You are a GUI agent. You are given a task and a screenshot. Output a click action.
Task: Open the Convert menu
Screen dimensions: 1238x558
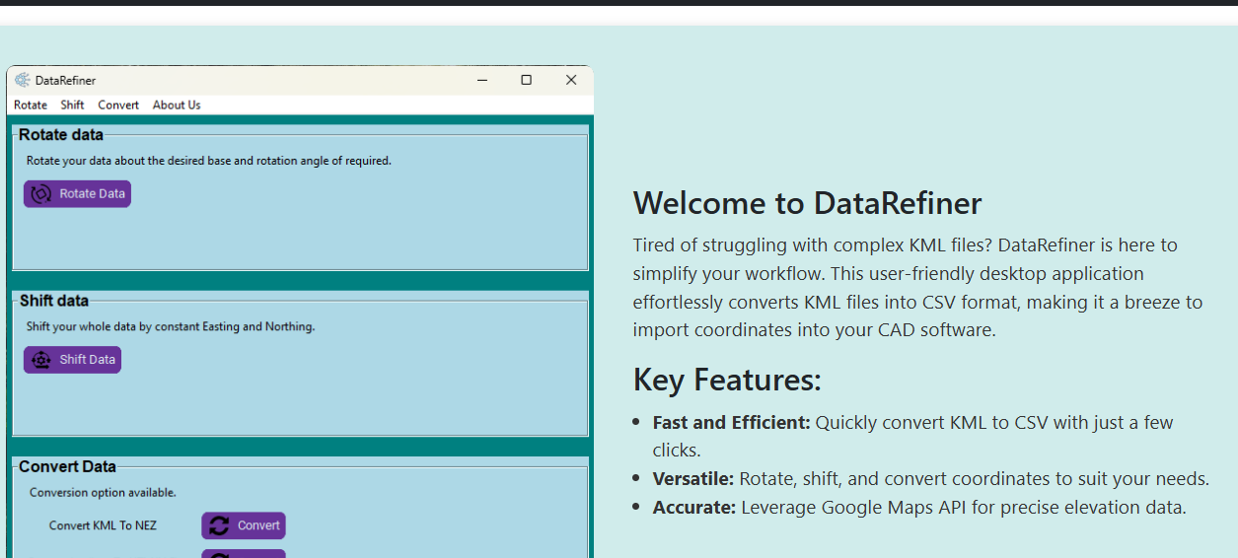[x=118, y=105]
